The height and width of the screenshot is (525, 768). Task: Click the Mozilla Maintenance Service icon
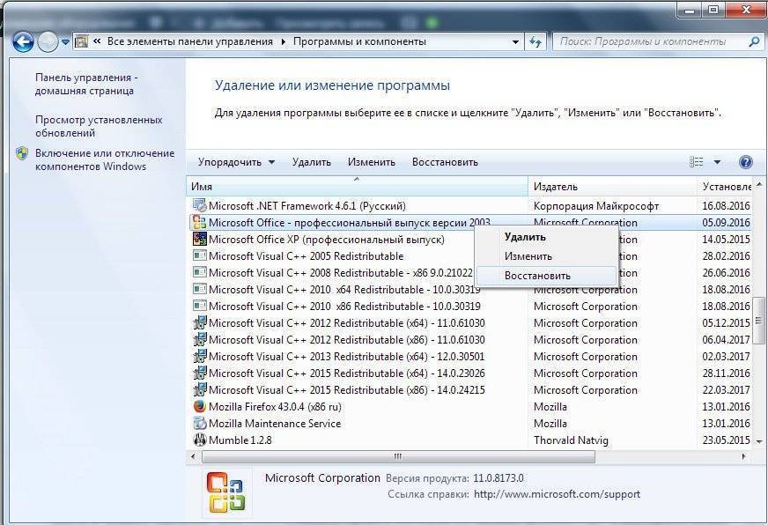(200, 424)
